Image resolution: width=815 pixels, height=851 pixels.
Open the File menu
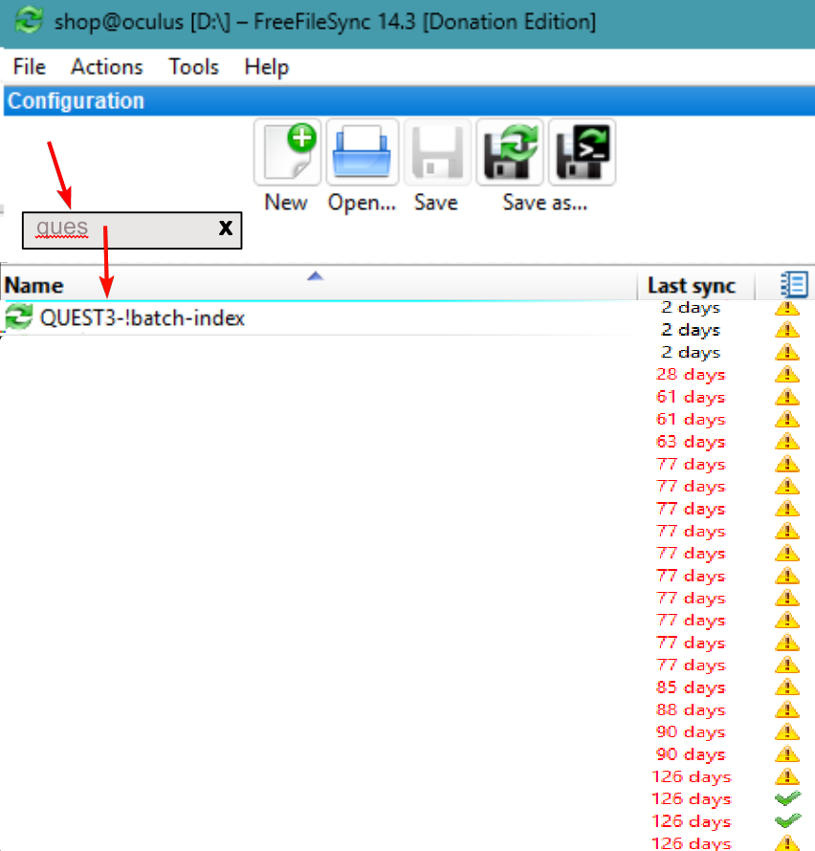point(30,67)
